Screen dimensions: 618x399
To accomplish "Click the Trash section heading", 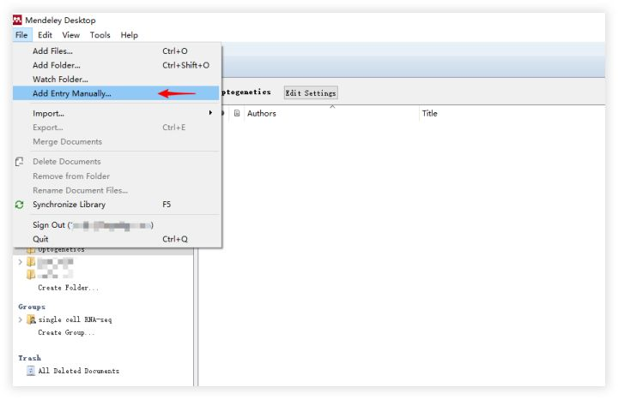I will [x=29, y=358].
